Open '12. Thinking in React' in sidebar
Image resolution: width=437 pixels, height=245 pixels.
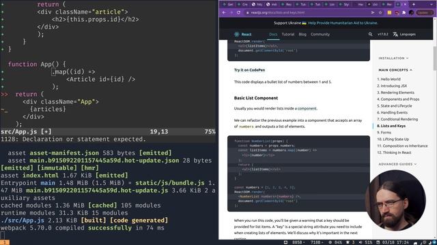pyautogui.click(x=394, y=152)
